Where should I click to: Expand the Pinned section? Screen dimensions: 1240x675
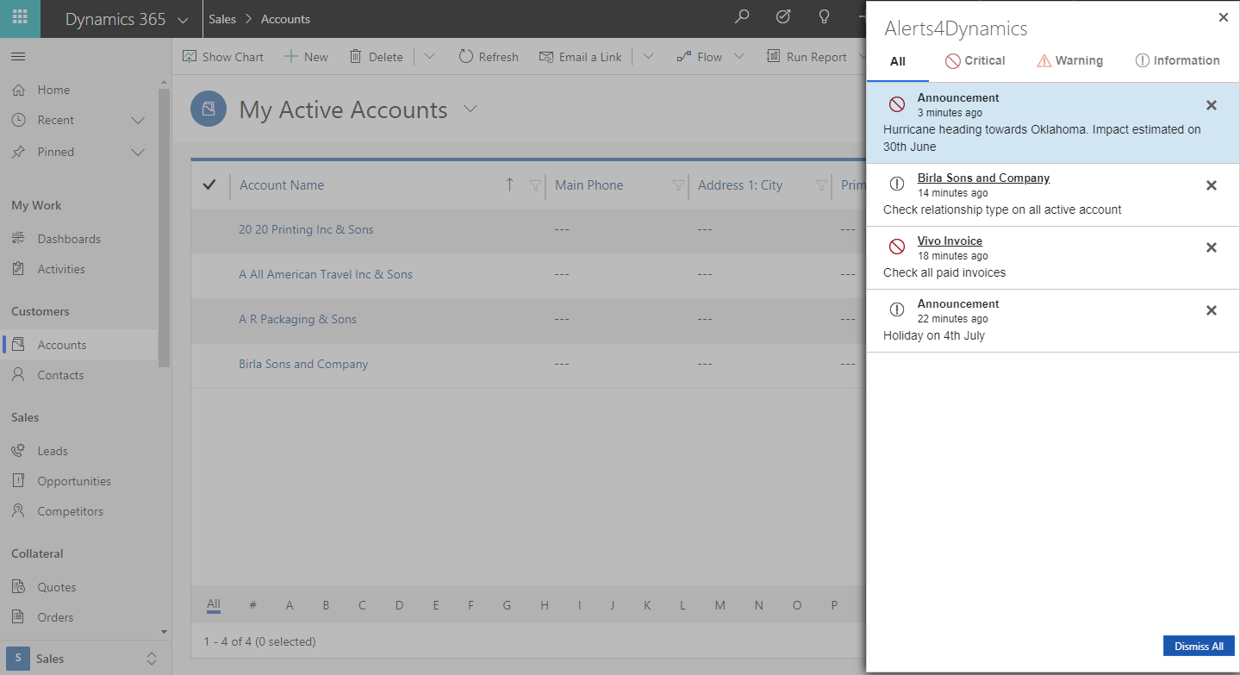tap(138, 152)
